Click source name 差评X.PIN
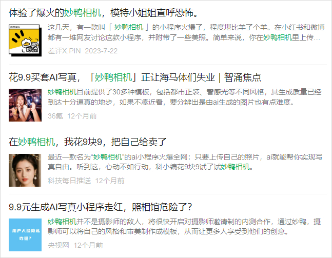Screen dimensions: 332x258 pos(64,51)
